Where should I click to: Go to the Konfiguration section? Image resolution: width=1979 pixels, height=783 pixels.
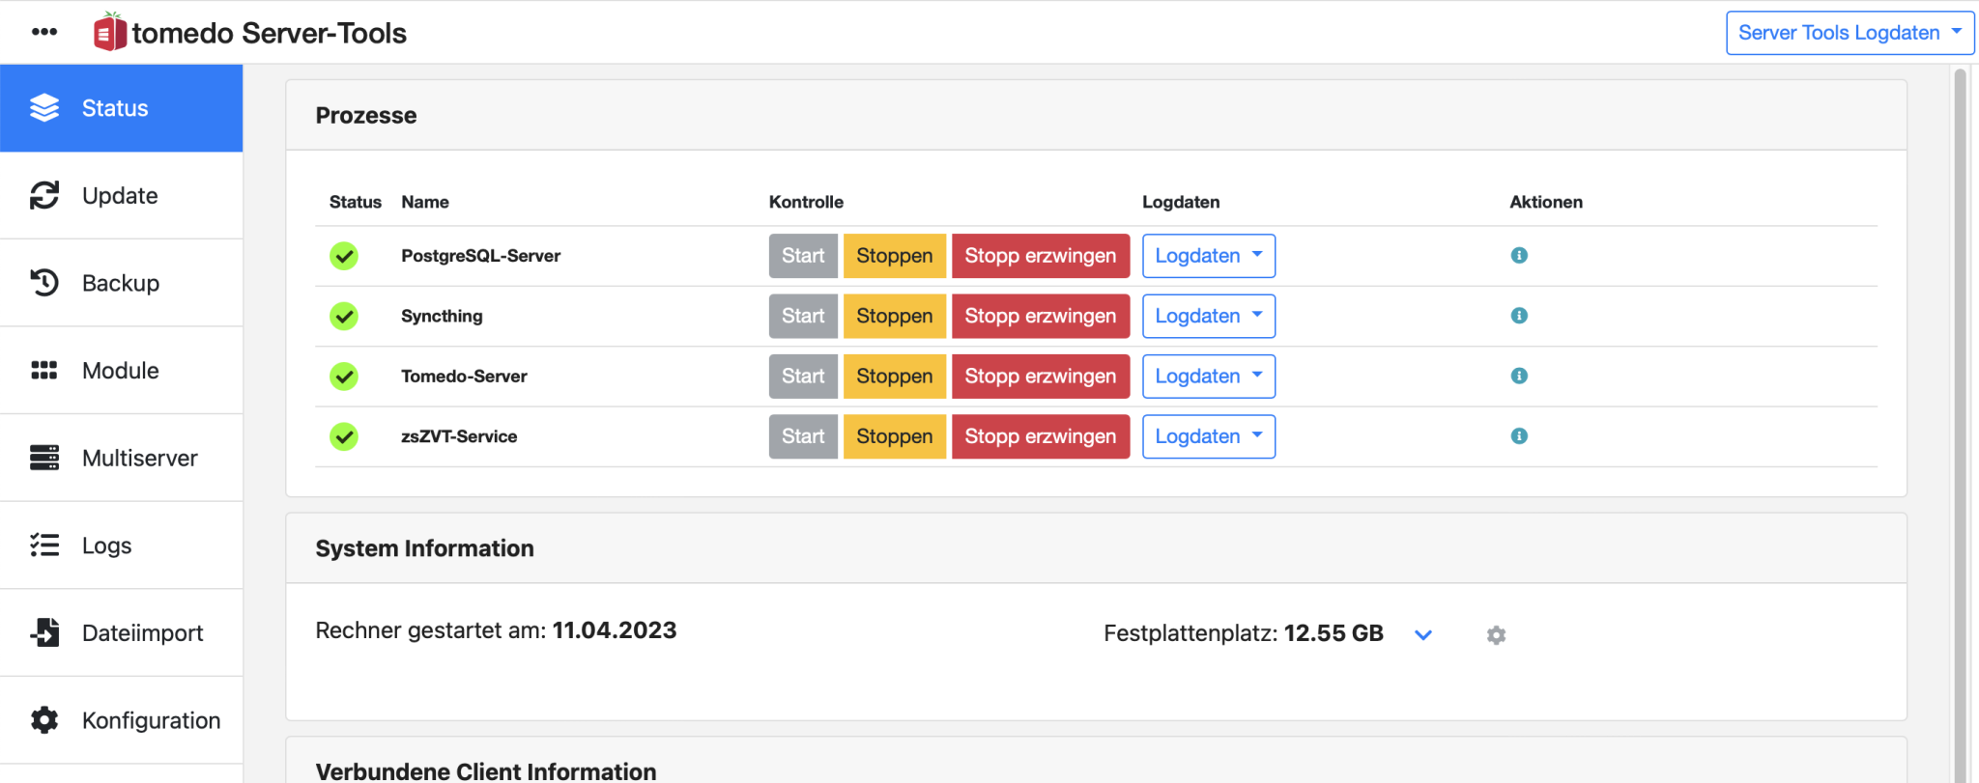click(121, 720)
